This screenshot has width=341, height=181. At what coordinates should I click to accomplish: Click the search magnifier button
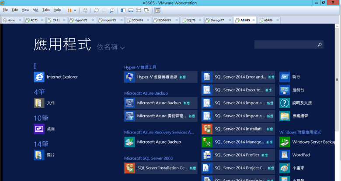pos(320,44)
